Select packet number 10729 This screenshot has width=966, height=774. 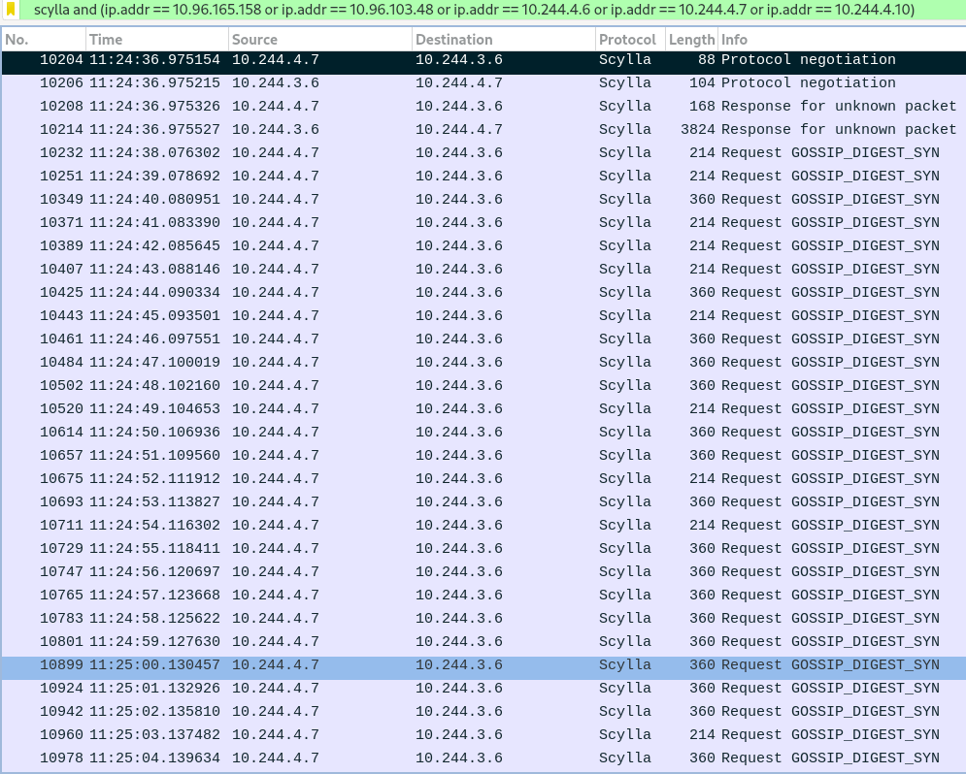pos(483,549)
